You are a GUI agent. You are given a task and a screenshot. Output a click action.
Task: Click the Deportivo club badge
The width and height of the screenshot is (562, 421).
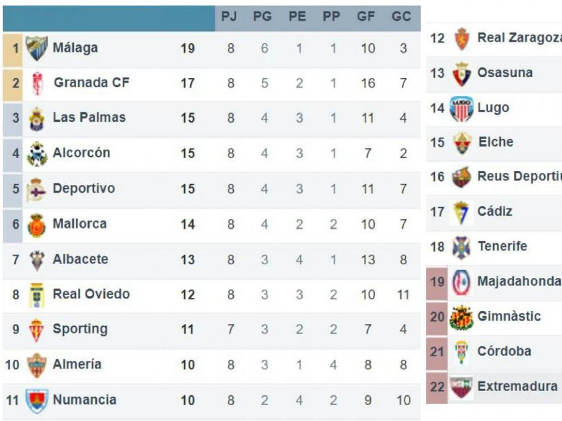pyautogui.click(x=36, y=190)
